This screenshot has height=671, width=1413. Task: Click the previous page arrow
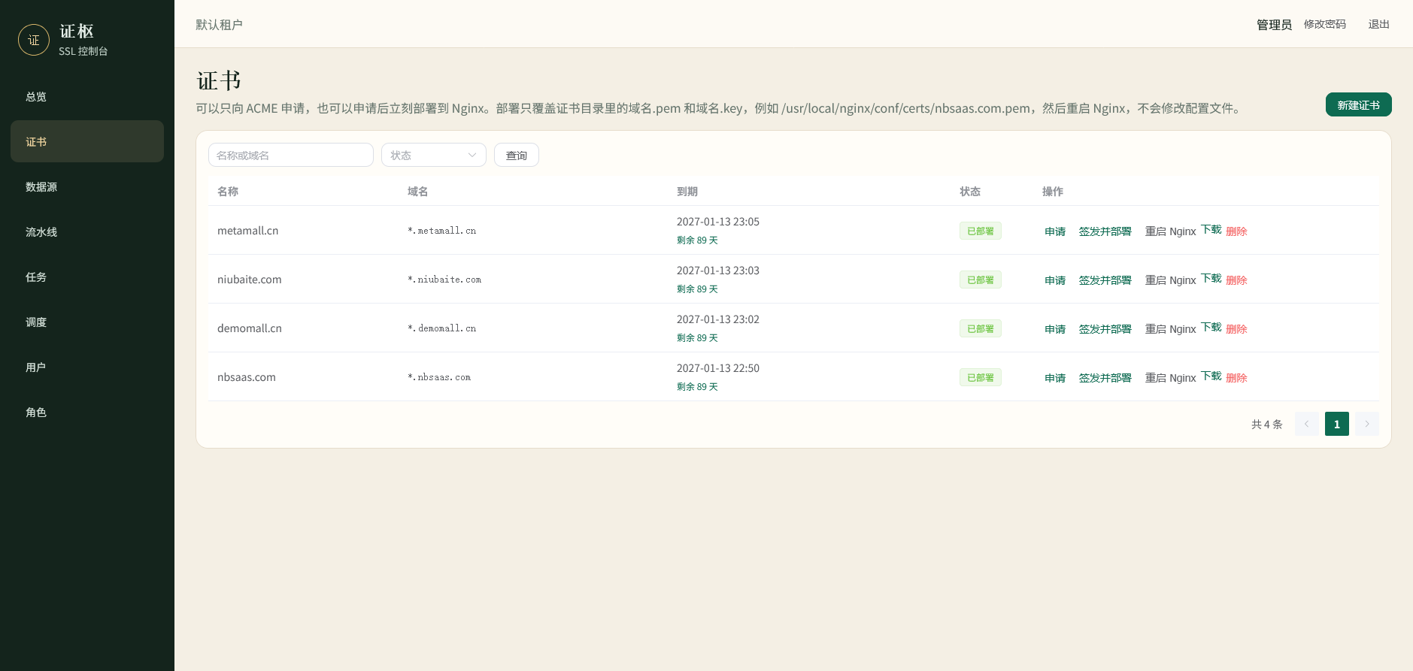pos(1306,424)
